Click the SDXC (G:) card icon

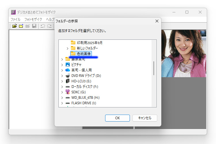coord(68,92)
